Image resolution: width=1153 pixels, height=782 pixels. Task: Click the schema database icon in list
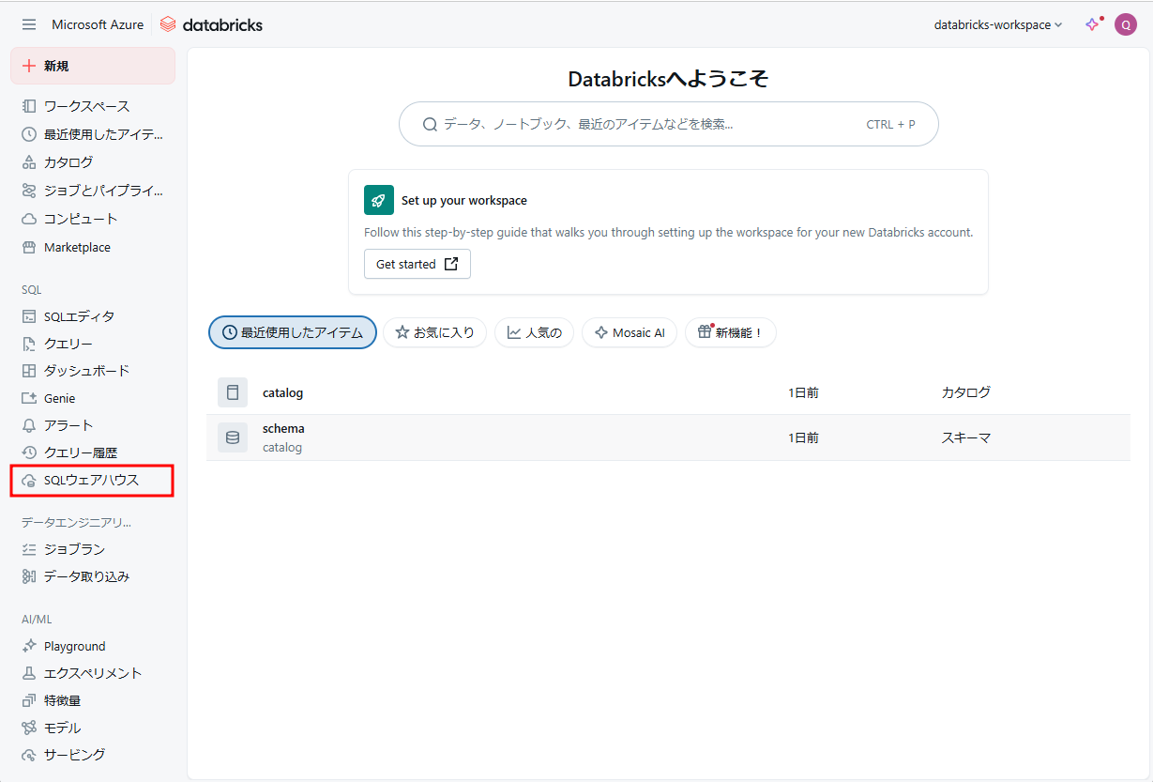(233, 437)
